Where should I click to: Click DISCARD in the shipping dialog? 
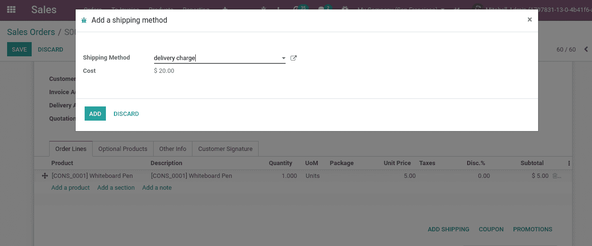click(x=126, y=114)
